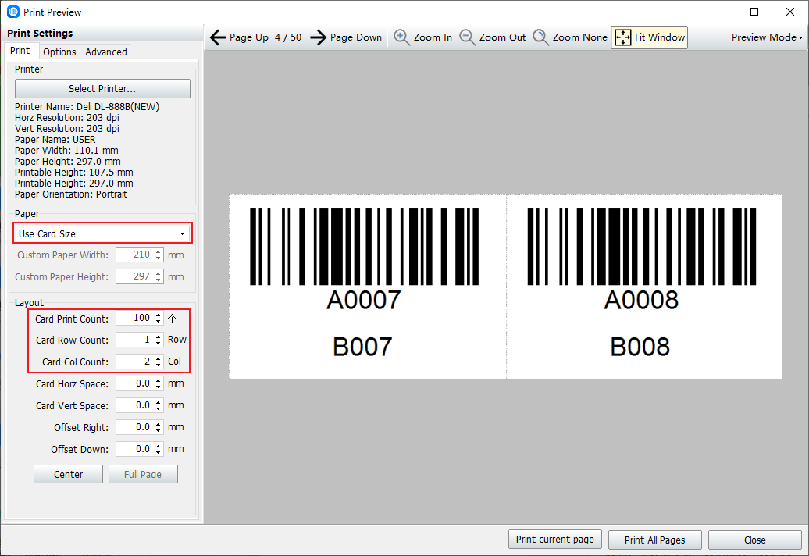
Task: Click the A0008 barcode label in preview
Action: click(x=641, y=300)
